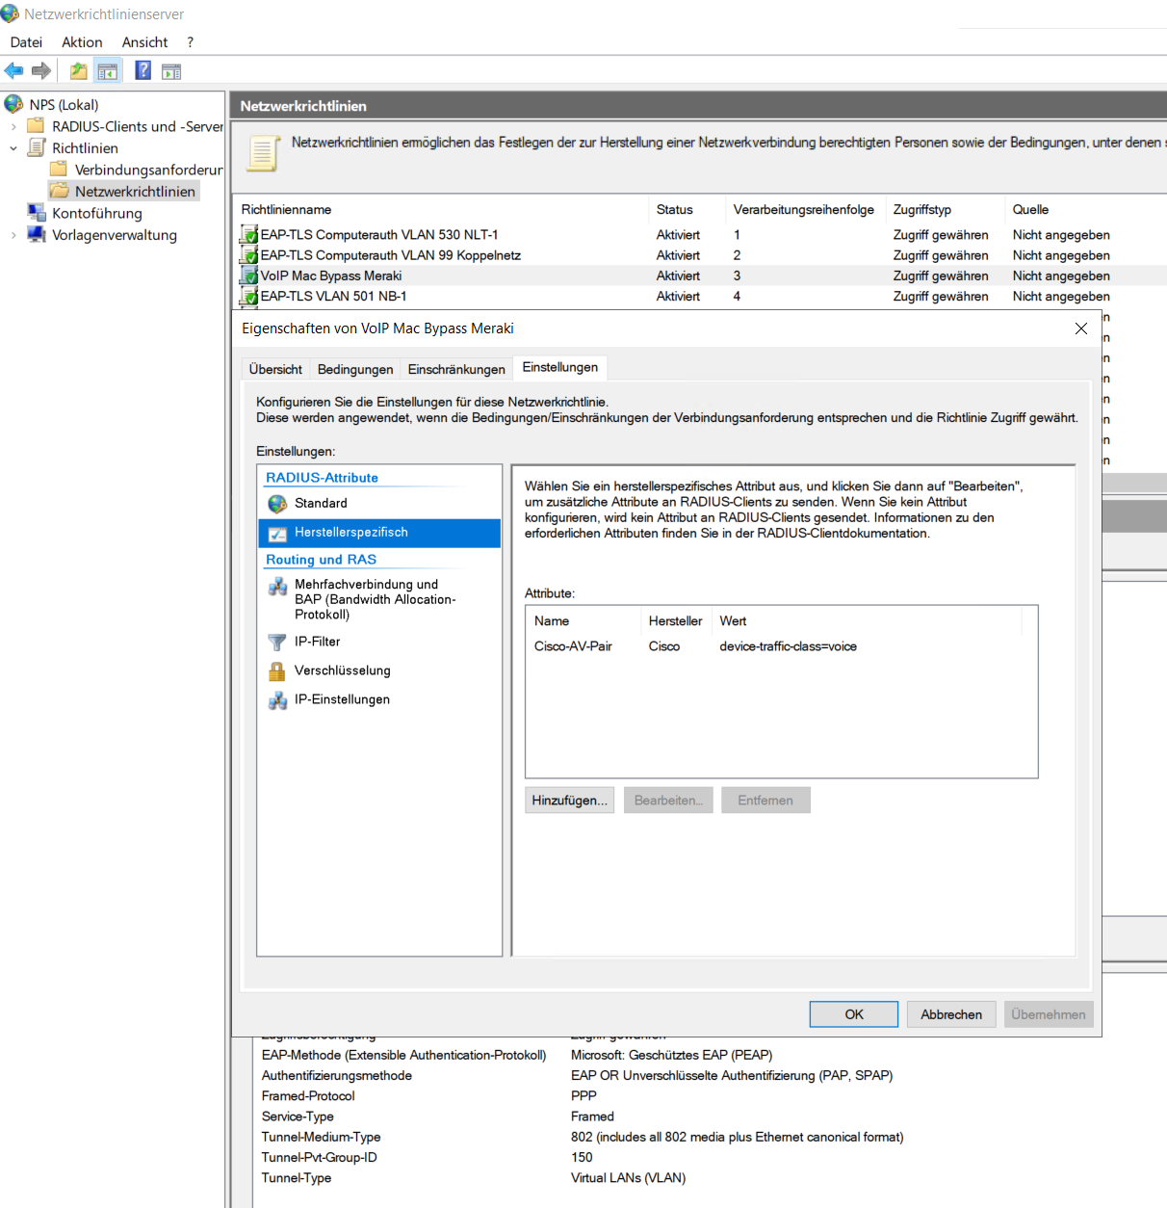The width and height of the screenshot is (1167, 1208).
Task: Click the Hinzufügen button
Action: [x=569, y=800]
